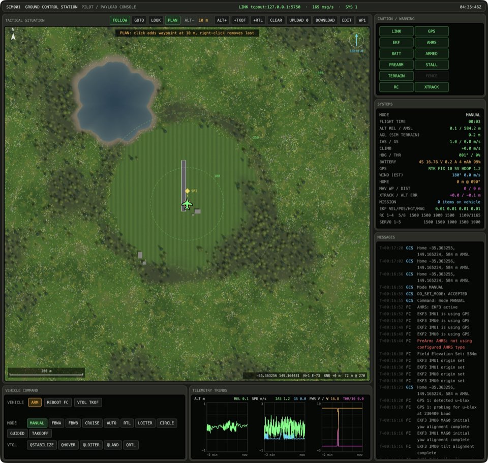Screen dimensions: 488x463
Task: Click the BATT status indicator
Action: 396,53
